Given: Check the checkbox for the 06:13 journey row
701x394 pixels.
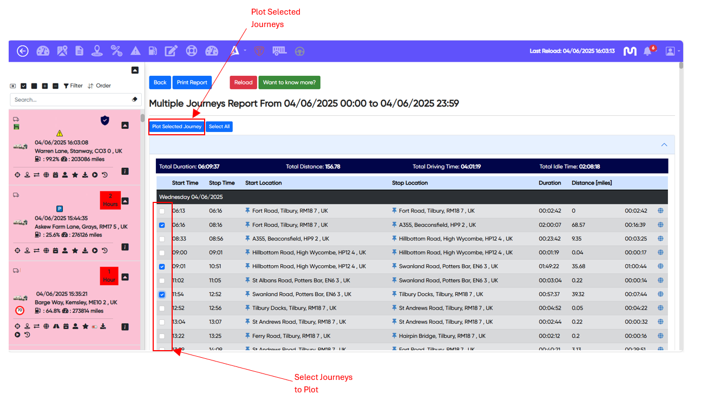Looking at the screenshot, I should point(162,211).
